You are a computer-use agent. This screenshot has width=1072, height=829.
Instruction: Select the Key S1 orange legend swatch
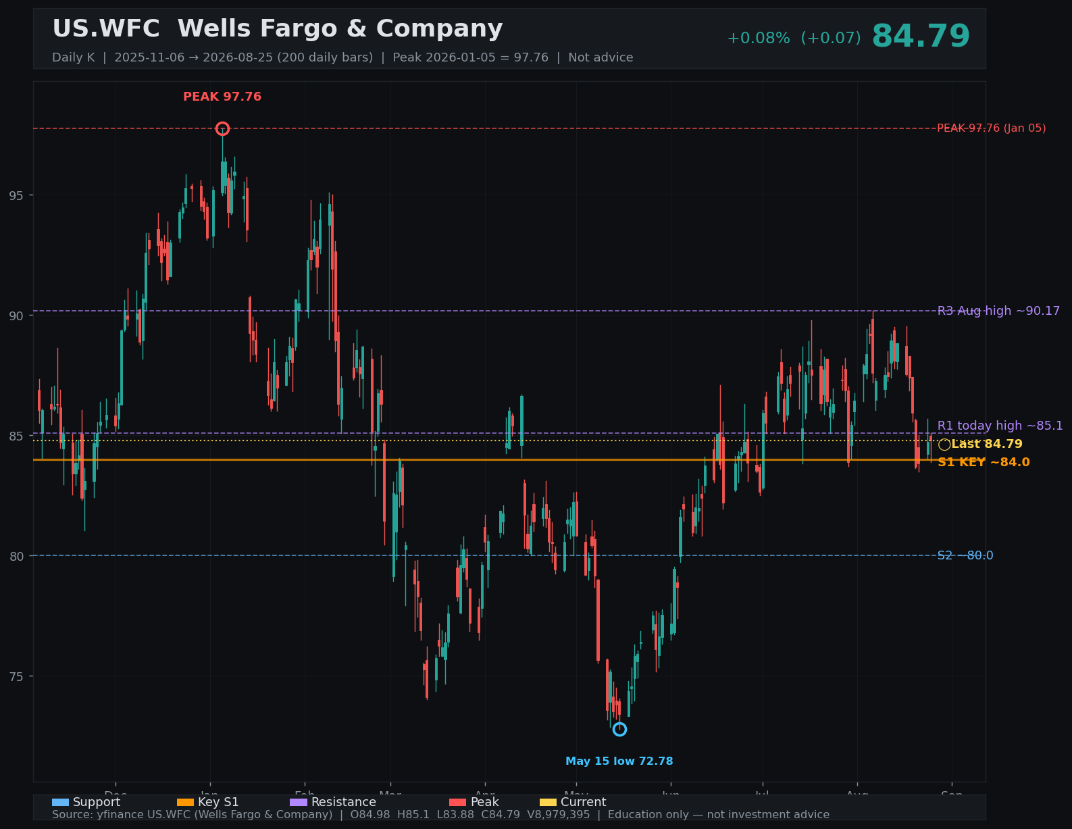click(185, 802)
